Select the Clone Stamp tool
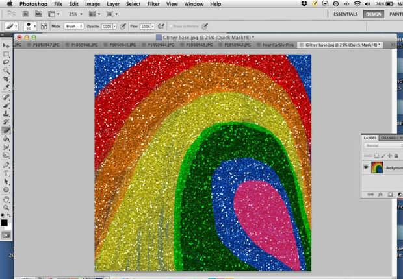This screenshot has height=279, width=403. point(6,114)
